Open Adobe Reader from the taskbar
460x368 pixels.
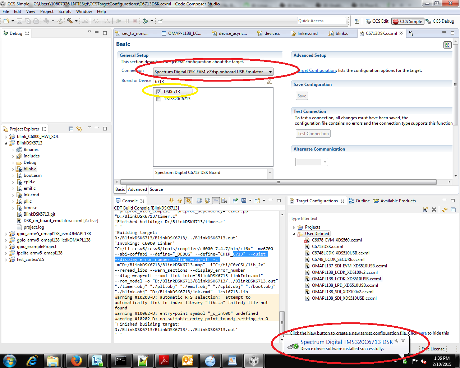[164, 360]
